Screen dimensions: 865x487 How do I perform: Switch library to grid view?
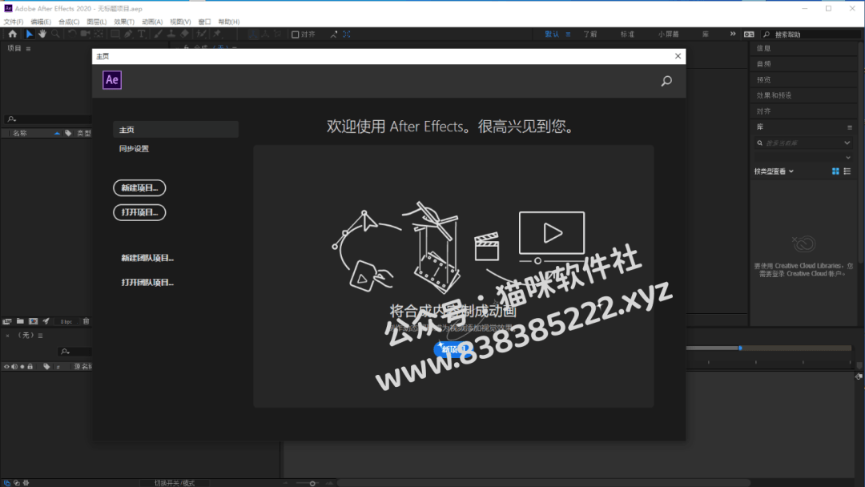tap(835, 171)
